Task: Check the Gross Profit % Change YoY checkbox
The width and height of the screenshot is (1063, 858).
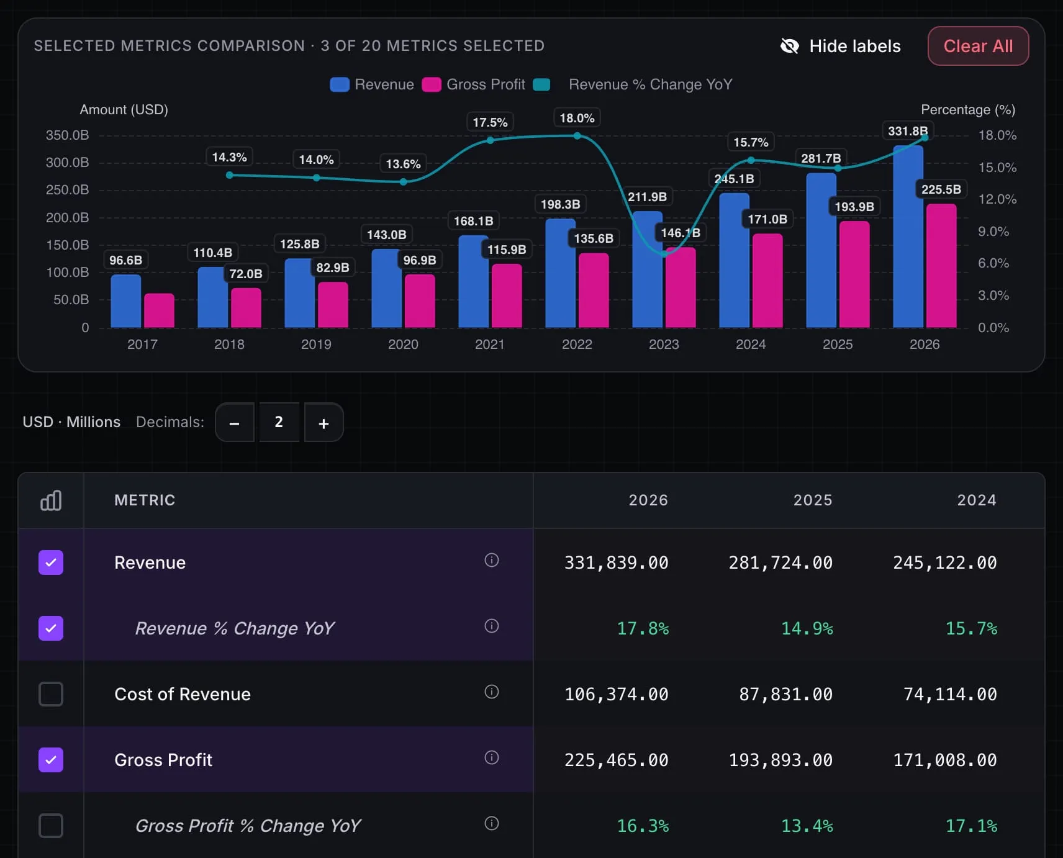Action: click(51, 826)
